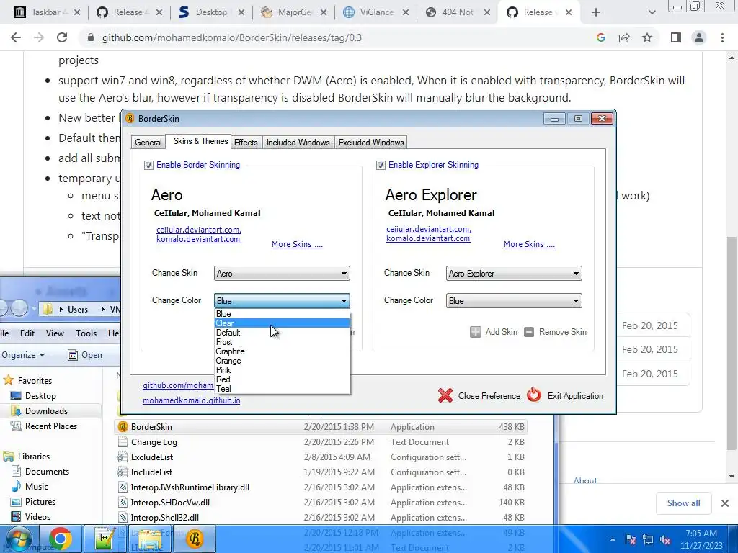The width and height of the screenshot is (738, 553).
Task: Open the Aero Explorer Change Skin dropdown
Action: (x=514, y=273)
